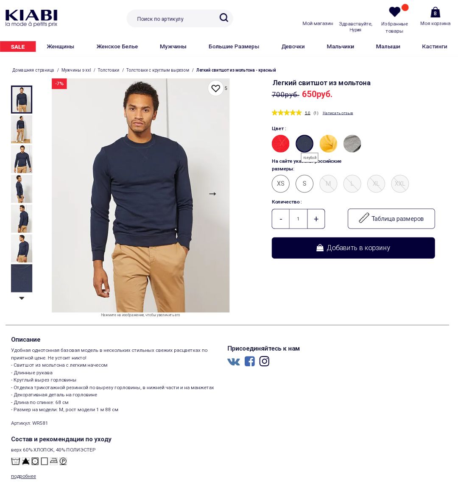Click Добавить в корзину button
Screen dimensions: 458x482
[353, 248]
